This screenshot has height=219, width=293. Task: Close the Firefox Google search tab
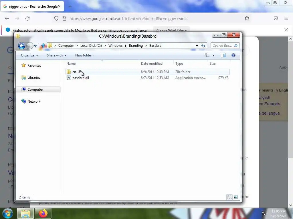[59, 7]
